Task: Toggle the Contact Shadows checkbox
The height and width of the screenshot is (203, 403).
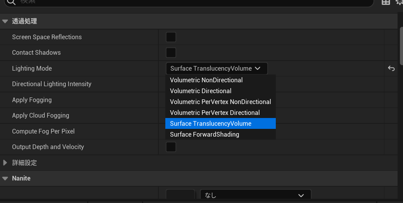Action: pos(171,53)
